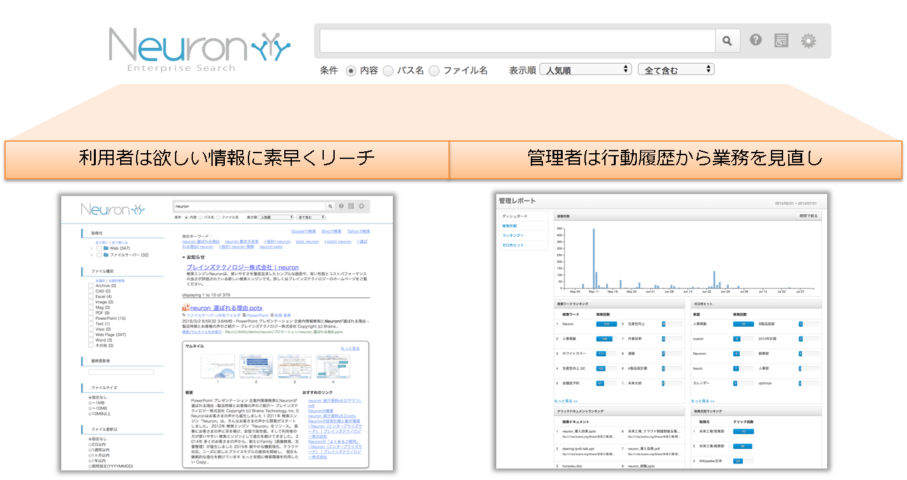907x480 pixels.
Task: Check the Web (347) source checkbox
Action: [x=98, y=248]
